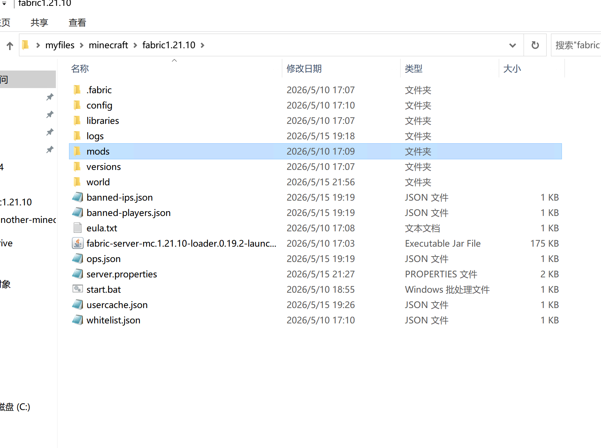The height and width of the screenshot is (448, 601).
Task: Click the usercache.json file icon
Action: point(77,305)
